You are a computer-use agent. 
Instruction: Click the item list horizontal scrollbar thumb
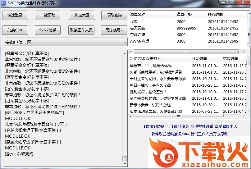click(186, 52)
